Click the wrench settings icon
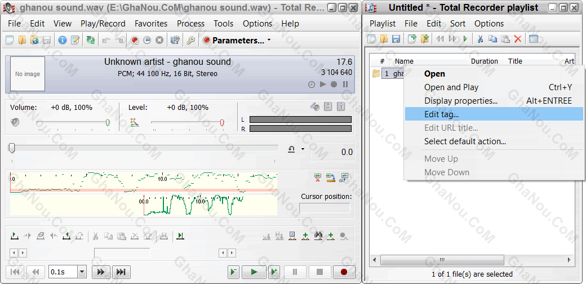The width and height of the screenshot is (586, 284). (190, 41)
